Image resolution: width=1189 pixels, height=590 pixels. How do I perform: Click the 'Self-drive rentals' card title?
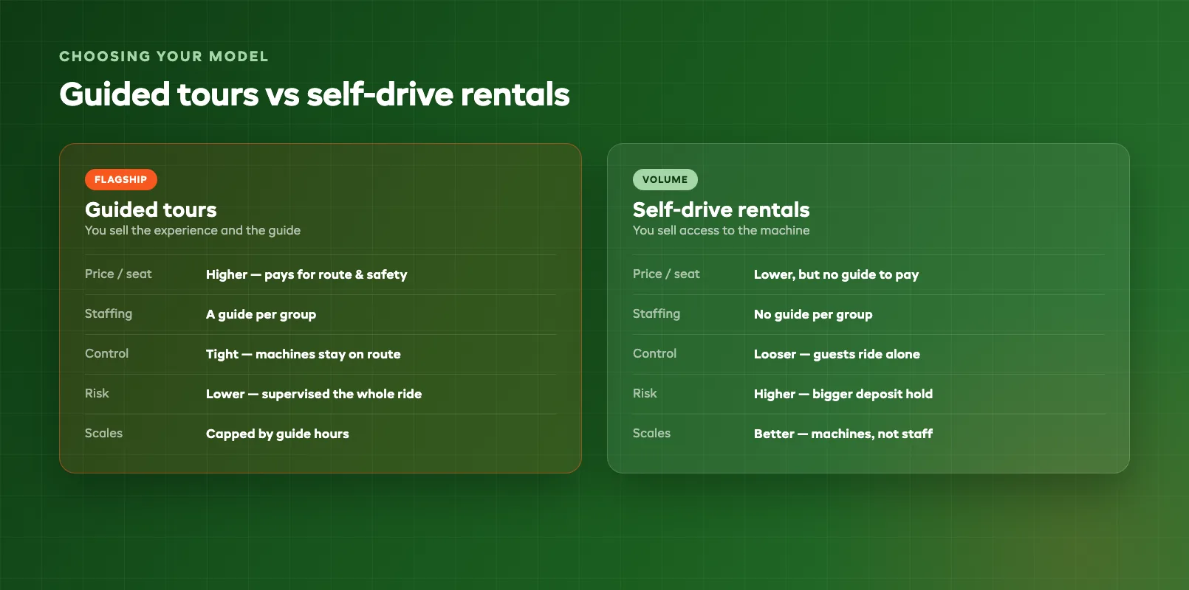(x=721, y=209)
